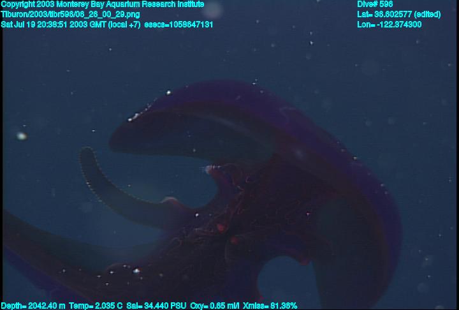Select the Tiburon image file path text
Viewport: 459px width, 310px height.
[x=71, y=14]
